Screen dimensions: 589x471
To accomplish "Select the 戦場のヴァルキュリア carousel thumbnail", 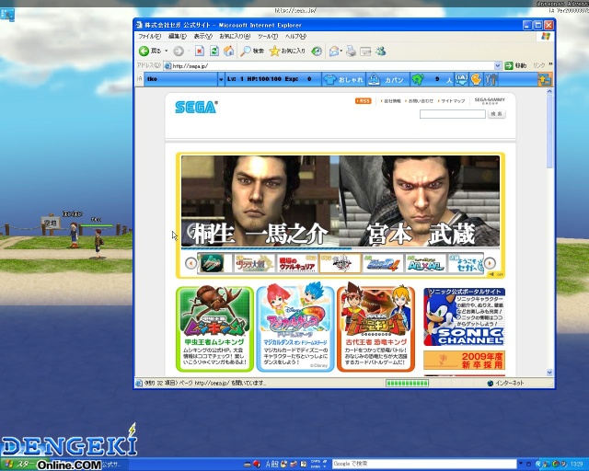I will (x=297, y=263).
